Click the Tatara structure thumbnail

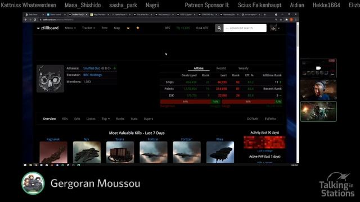pyautogui.click(x=120, y=152)
